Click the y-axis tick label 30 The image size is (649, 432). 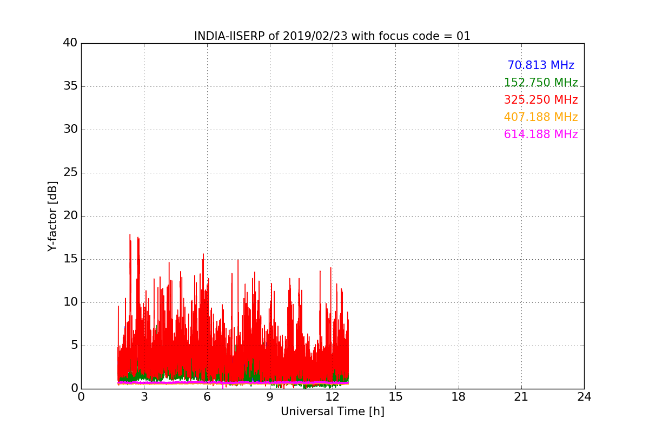coord(70,130)
